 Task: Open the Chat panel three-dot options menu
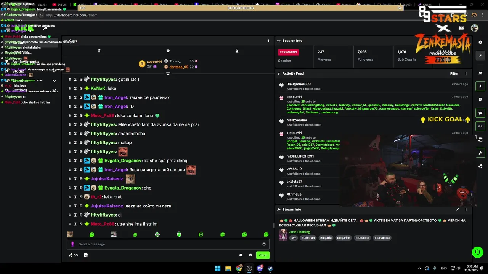[268, 41]
